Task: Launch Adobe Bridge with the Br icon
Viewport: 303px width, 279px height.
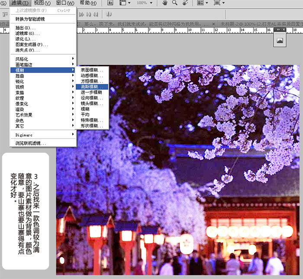Action: (111, 3)
